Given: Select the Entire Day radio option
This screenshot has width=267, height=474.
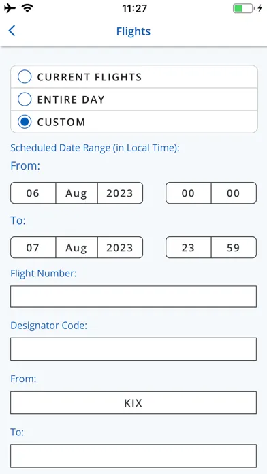Looking at the screenshot, I should tap(134, 99).
